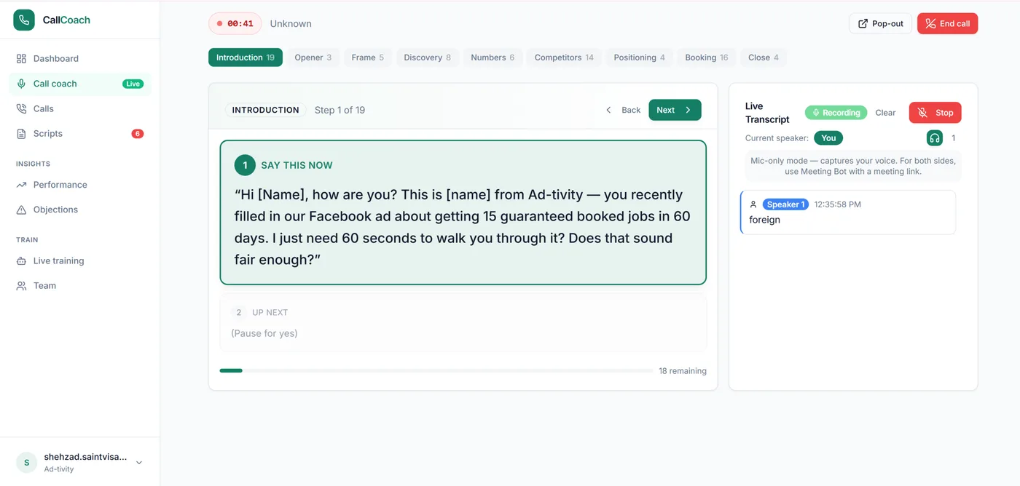Screen dimensions: 1020x486
Task: Click the Live training monitor icon
Action: coord(21,260)
